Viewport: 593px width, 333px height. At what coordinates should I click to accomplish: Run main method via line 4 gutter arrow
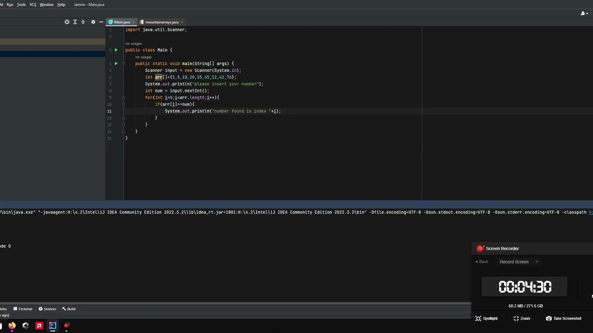116,63
